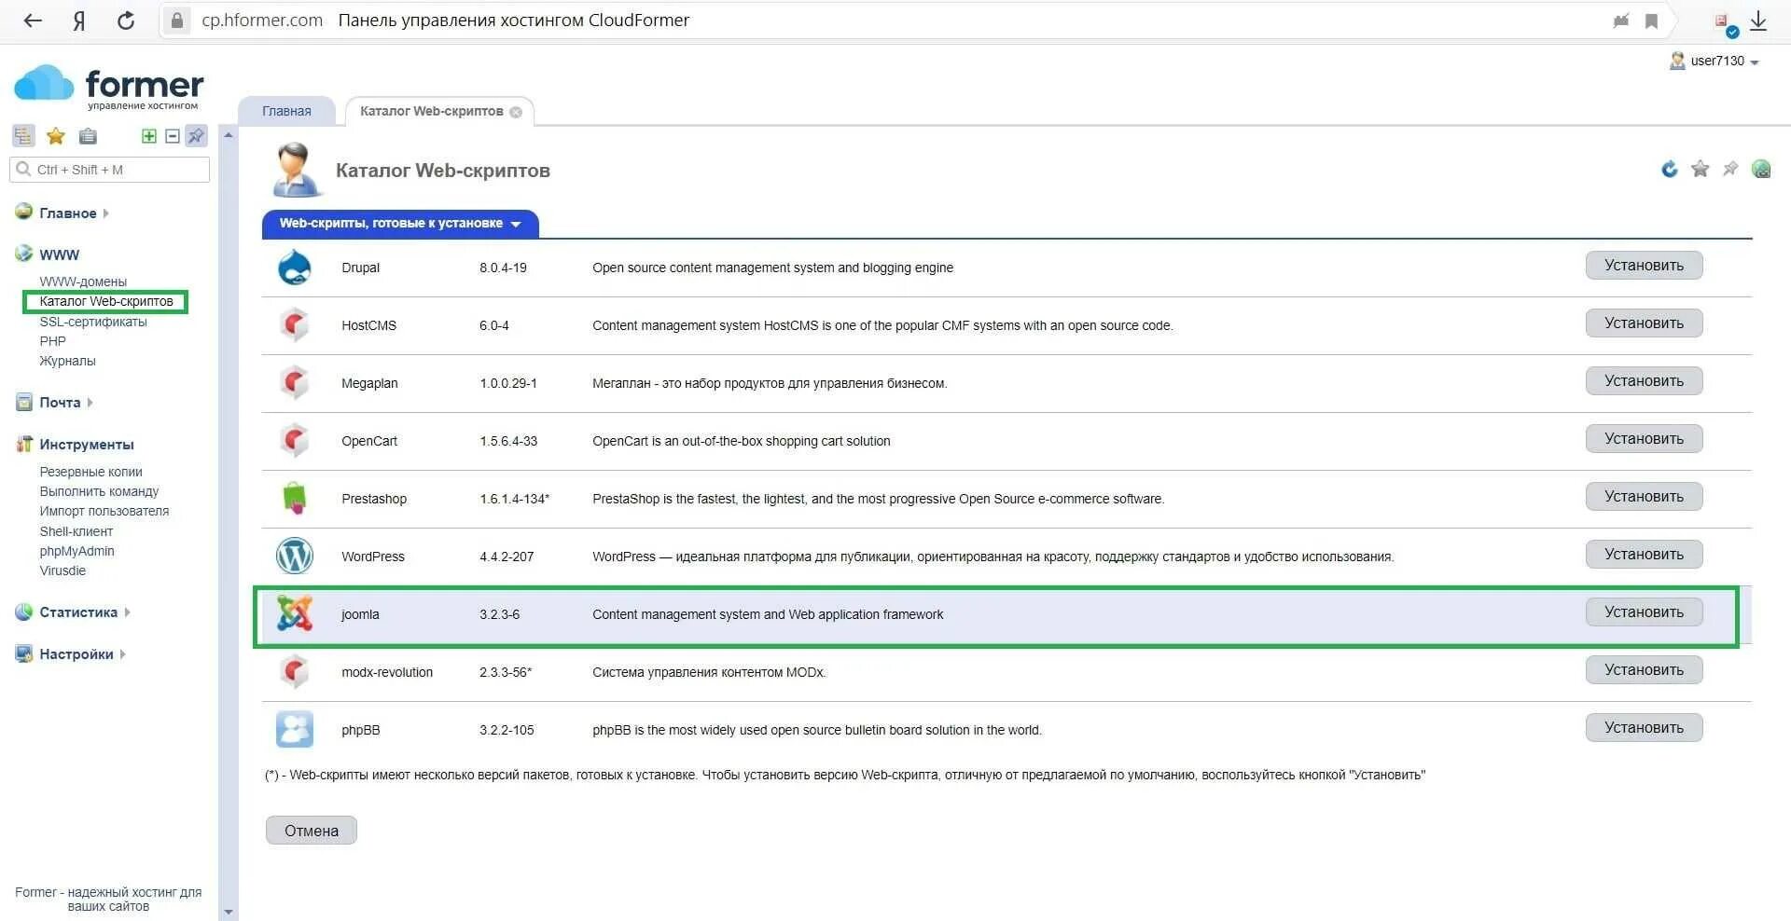1791x921 pixels.
Task: Click Установить for Drupal
Action: click(1644, 266)
